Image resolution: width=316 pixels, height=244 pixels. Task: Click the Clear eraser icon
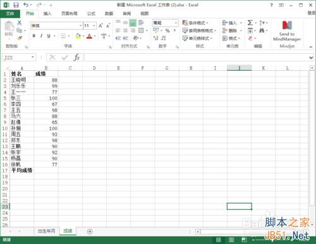pos(250,38)
